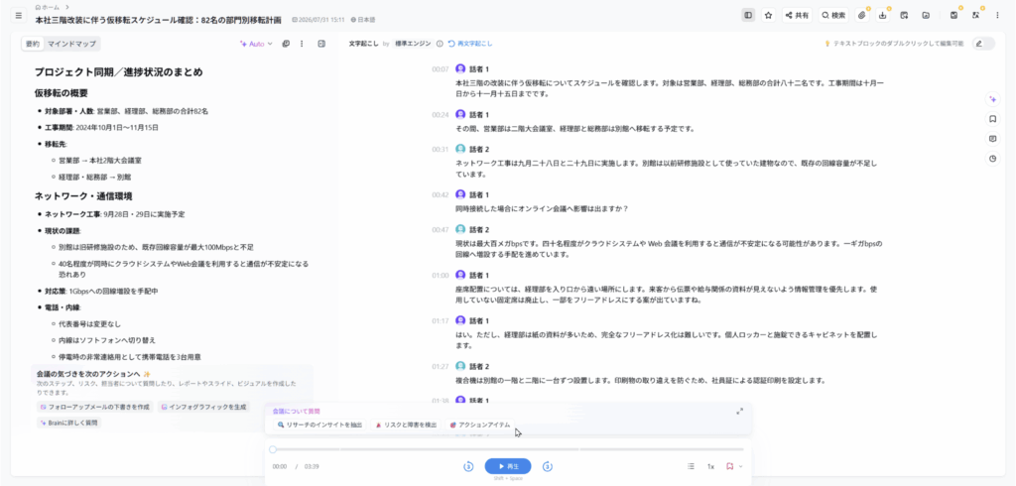Image resolution: width=1016 pixels, height=486 pixels.
Task: Click the comment icon on right sidebar
Action: click(x=992, y=139)
